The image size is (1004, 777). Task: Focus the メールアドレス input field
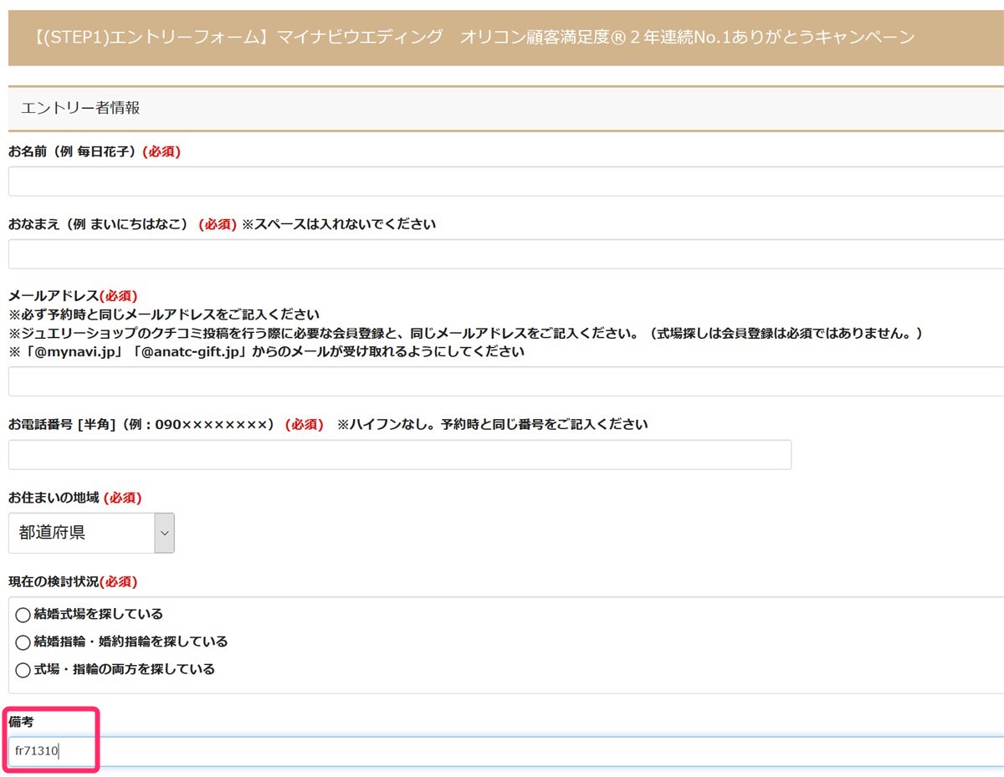click(x=506, y=381)
